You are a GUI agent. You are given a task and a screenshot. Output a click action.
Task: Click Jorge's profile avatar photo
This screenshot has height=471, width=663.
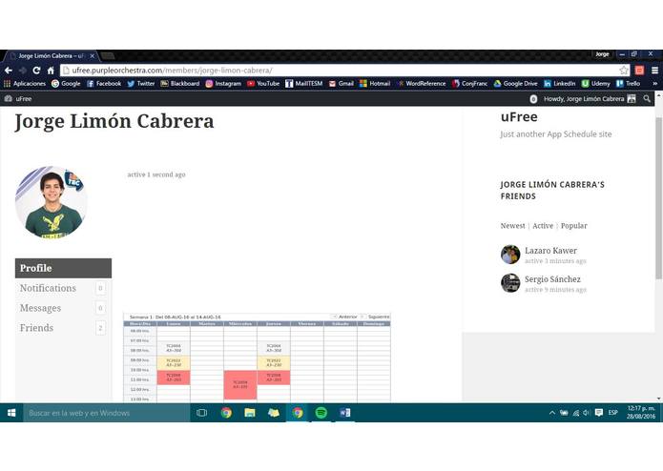(52, 203)
